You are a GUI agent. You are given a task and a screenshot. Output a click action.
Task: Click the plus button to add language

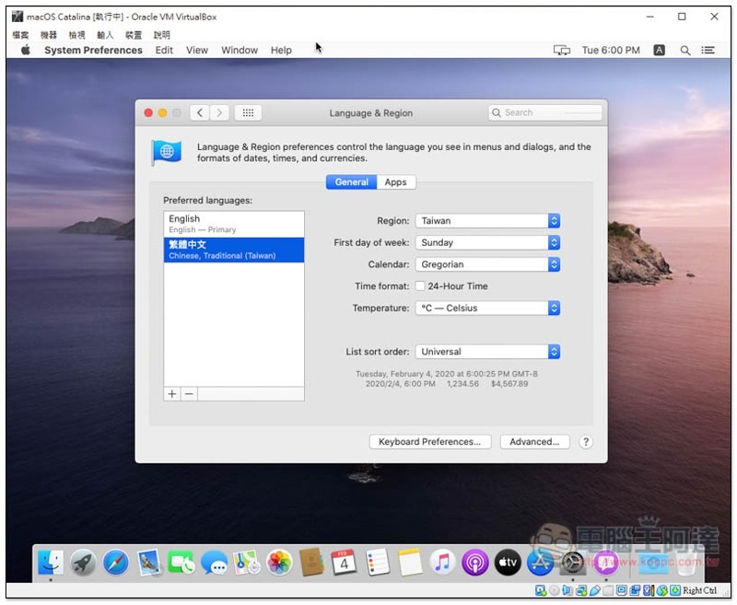tap(172, 393)
